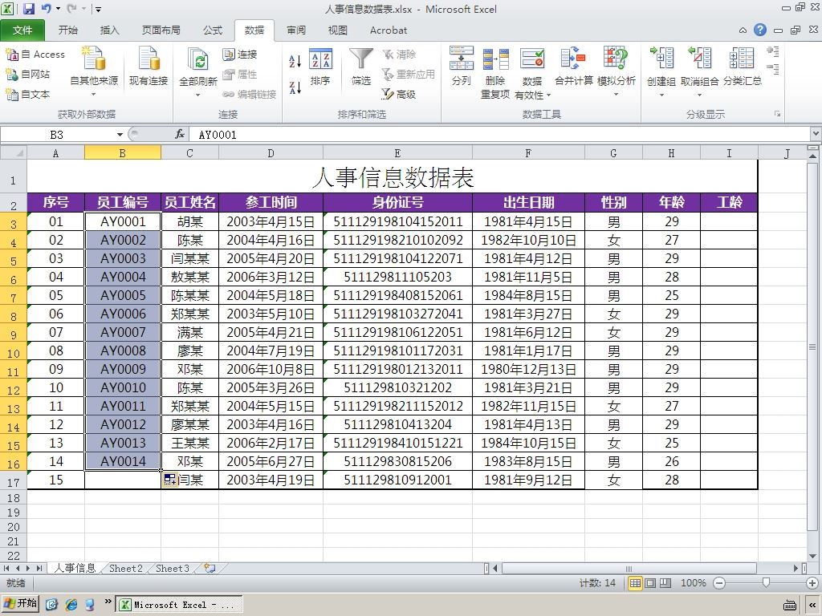
Task: Open Internet Explorer in taskbar
Action: 71,605
